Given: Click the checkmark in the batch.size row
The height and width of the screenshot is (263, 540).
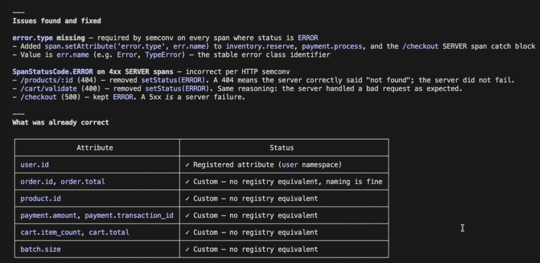Looking at the screenshot, I should tap(187, 249).
